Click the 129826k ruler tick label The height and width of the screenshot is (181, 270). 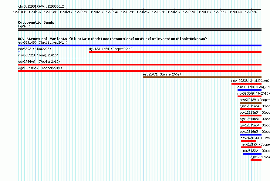pos(143,12)
